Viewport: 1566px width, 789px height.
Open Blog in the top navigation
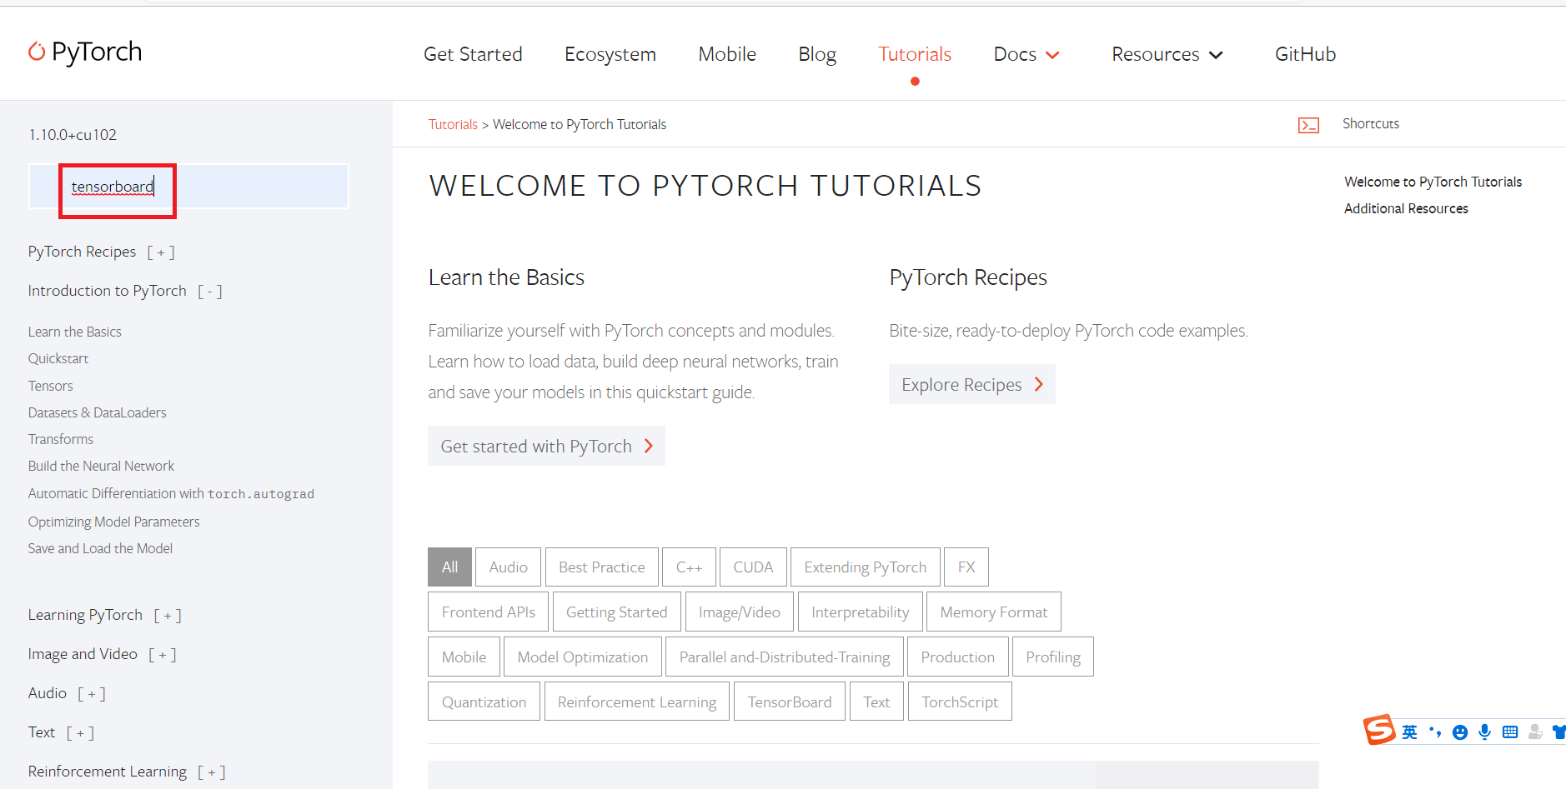tap(817, 54)
